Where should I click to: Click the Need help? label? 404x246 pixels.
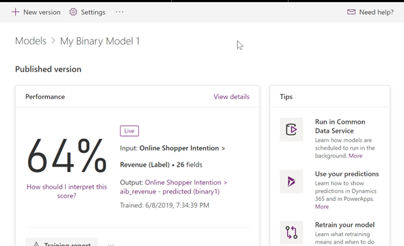pos(377,12)
